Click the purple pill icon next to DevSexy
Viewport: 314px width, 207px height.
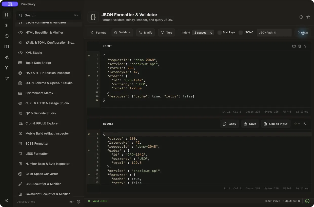tap(10, 4)
